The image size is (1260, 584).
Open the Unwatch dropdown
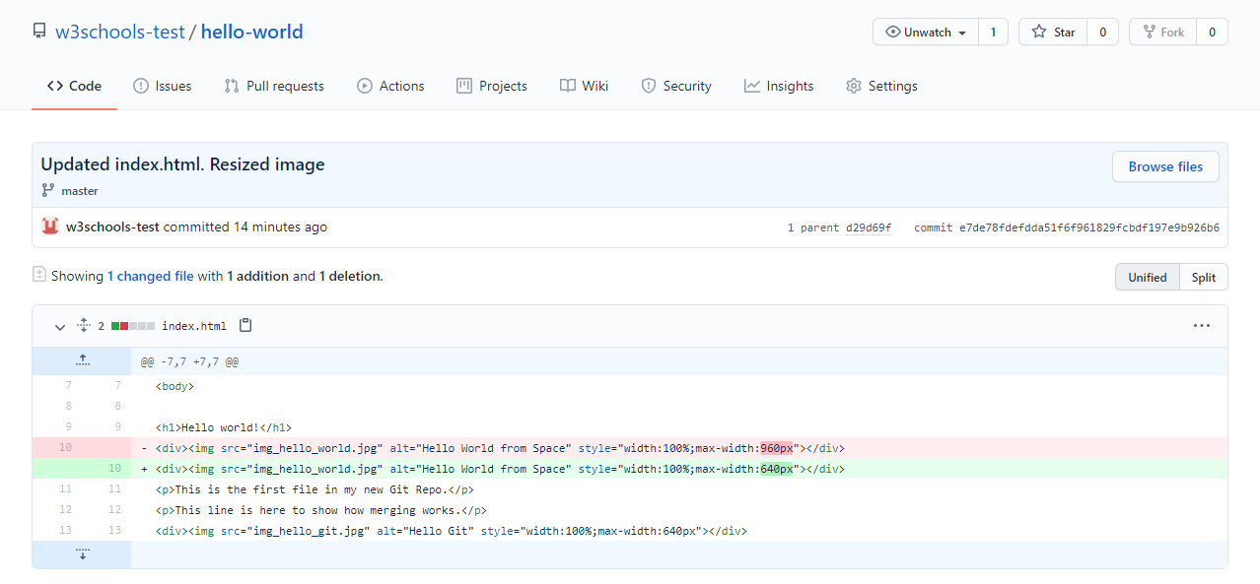(x=924, y=31)
